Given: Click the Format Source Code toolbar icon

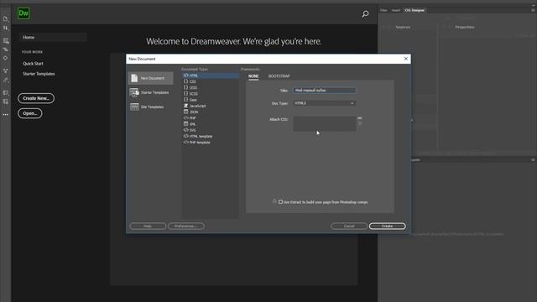Looking at the screenshot, I should click(x=6, y=81).
